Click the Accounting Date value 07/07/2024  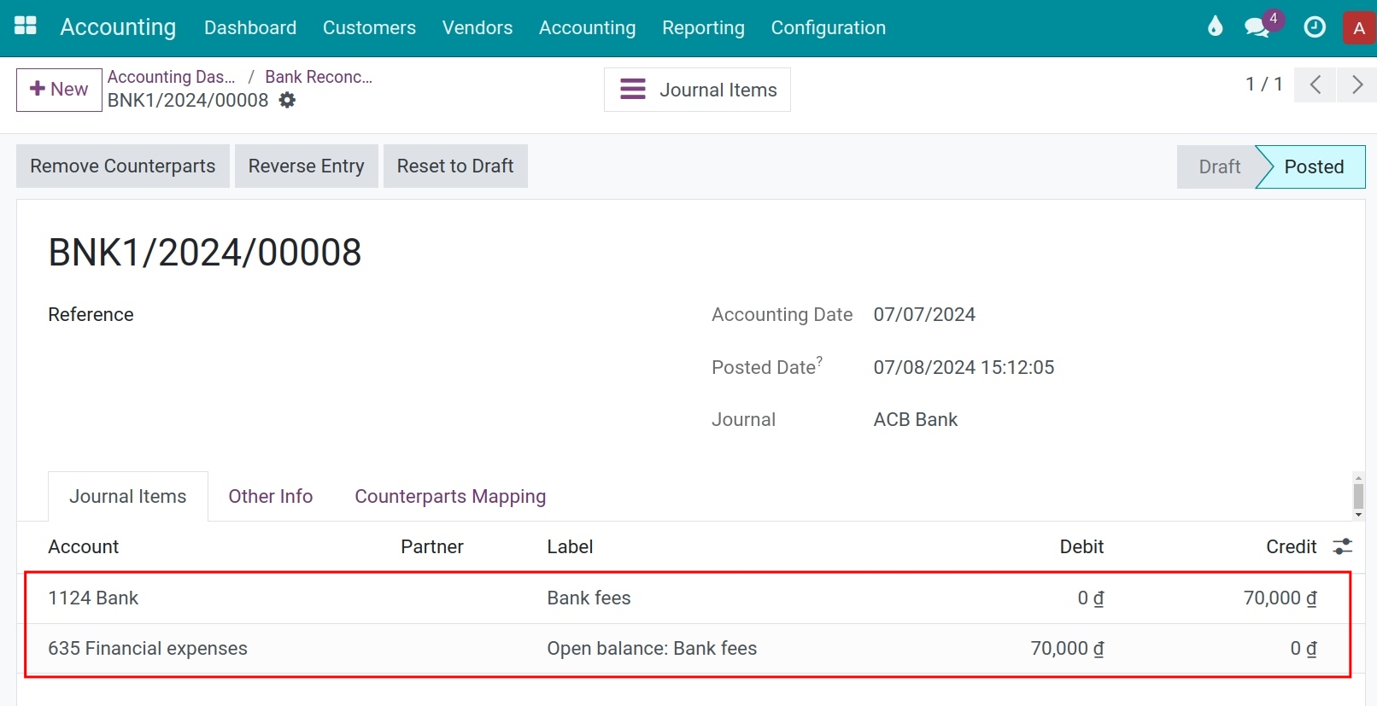(x=924, y=314)
